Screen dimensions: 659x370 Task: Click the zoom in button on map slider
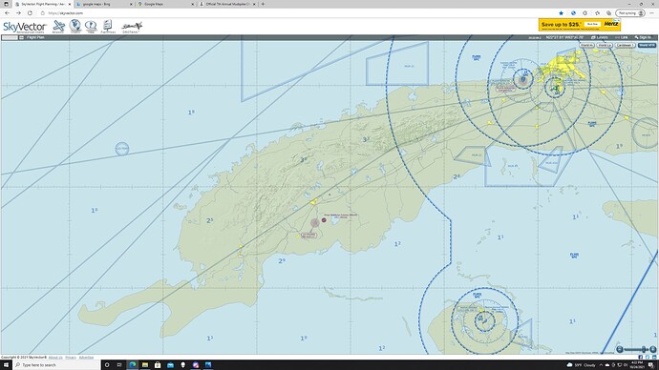coord(652,349)
